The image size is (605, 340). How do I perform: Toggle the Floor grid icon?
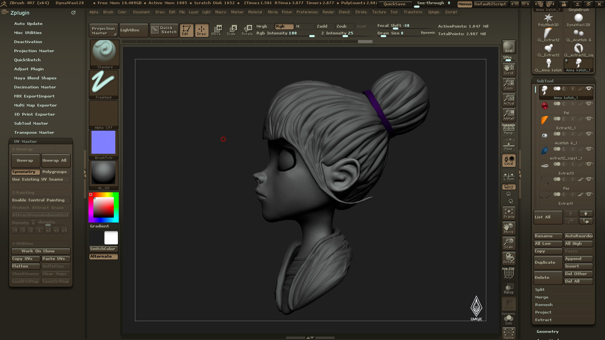[509, 145]
